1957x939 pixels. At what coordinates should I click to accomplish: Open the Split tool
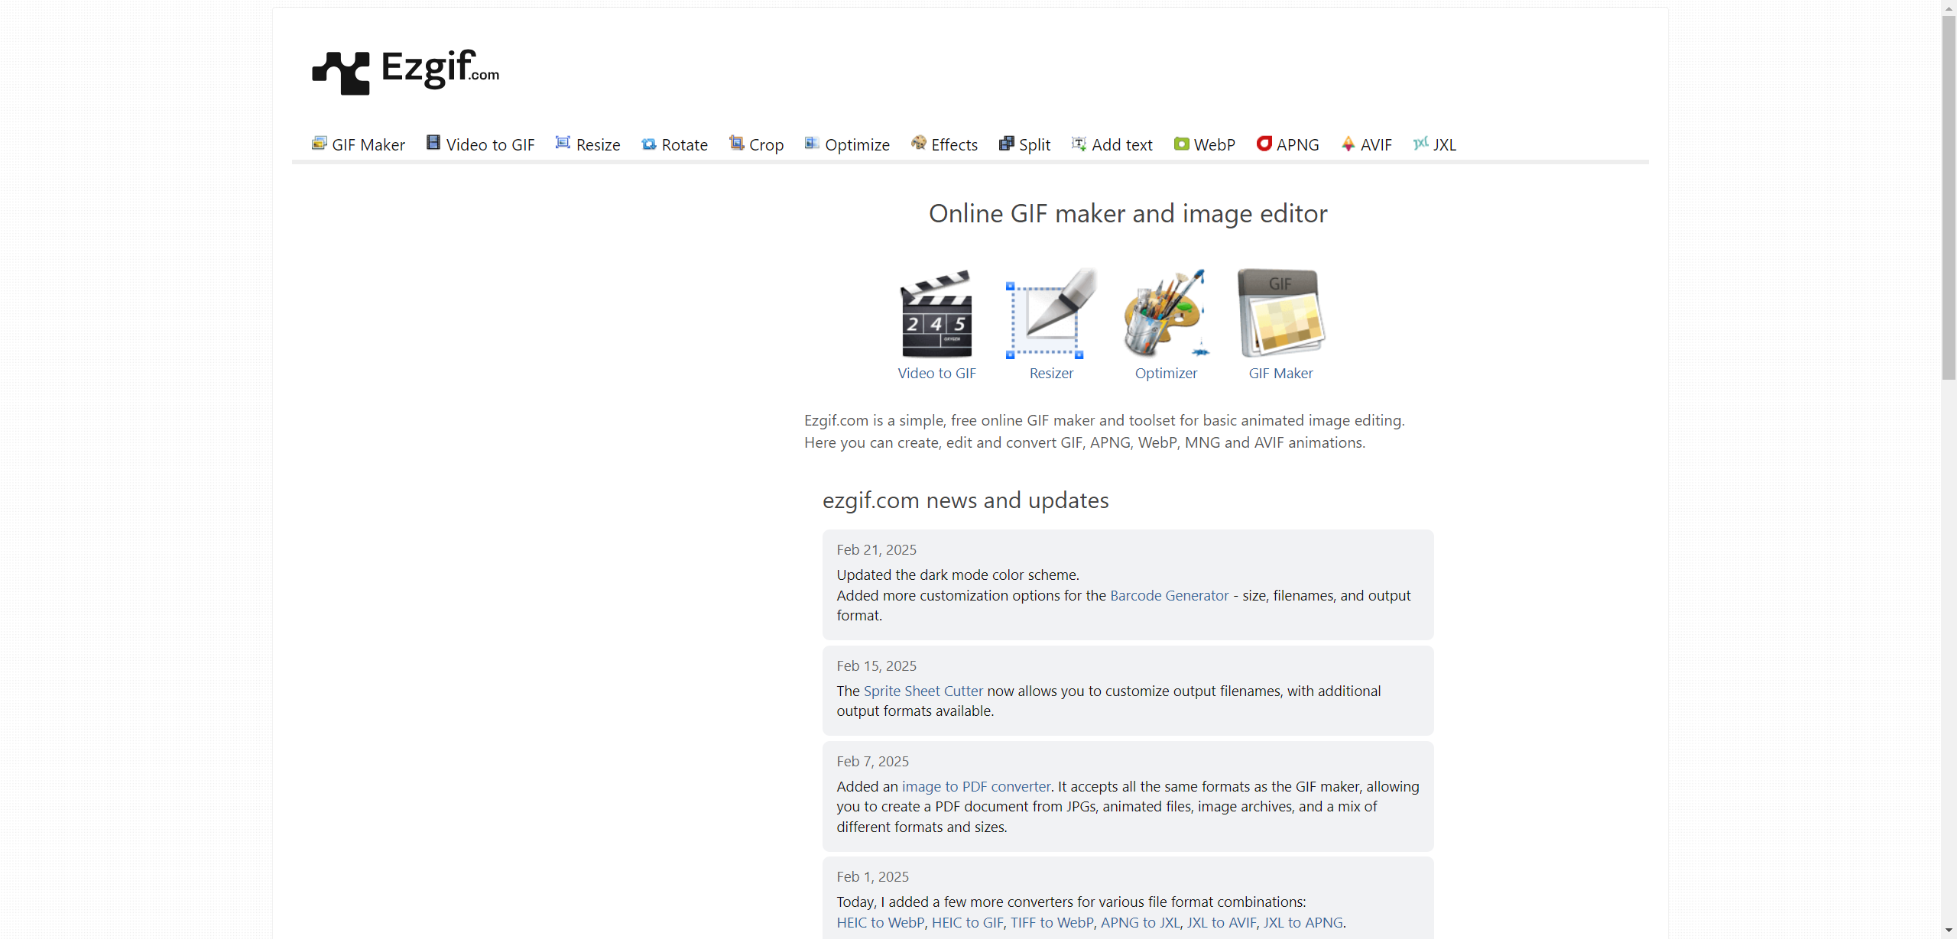tap(1024, 144)
